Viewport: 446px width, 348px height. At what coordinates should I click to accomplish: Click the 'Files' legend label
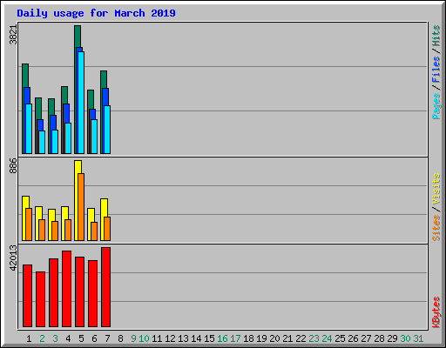tap(436, 69)
